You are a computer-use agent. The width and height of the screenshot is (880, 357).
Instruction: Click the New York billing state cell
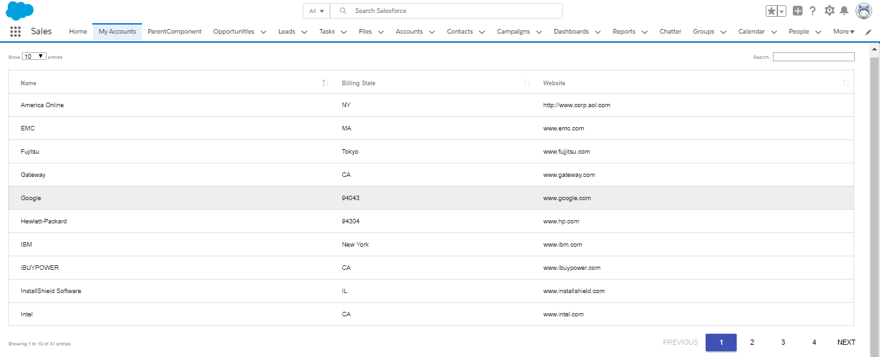(356, 245)
